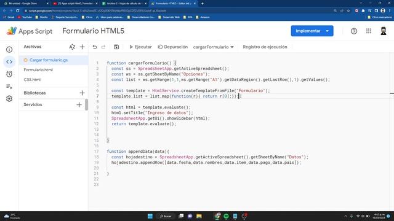
Task: Open Project Settings gear icon
Action: pyautogui.click(x=9, y=99)
